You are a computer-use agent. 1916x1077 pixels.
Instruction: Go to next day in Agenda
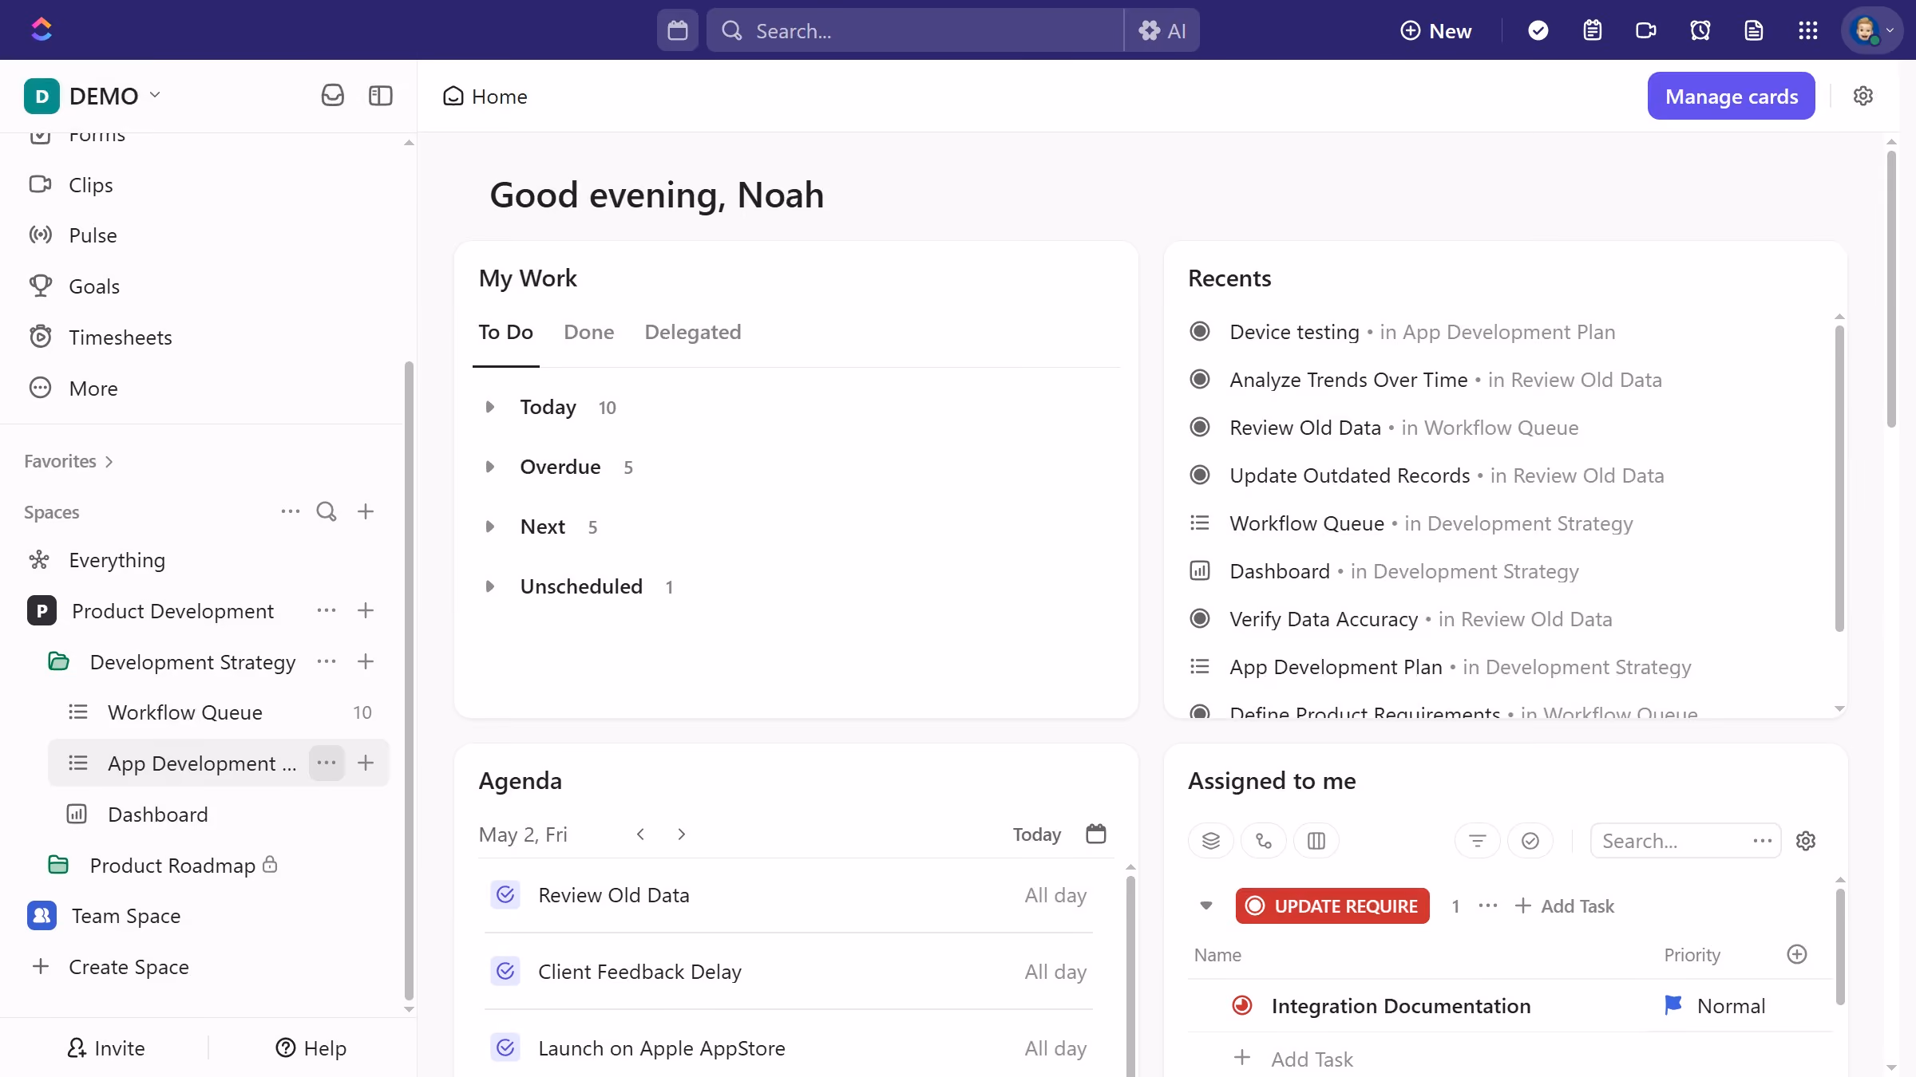[x=681, y=834]
